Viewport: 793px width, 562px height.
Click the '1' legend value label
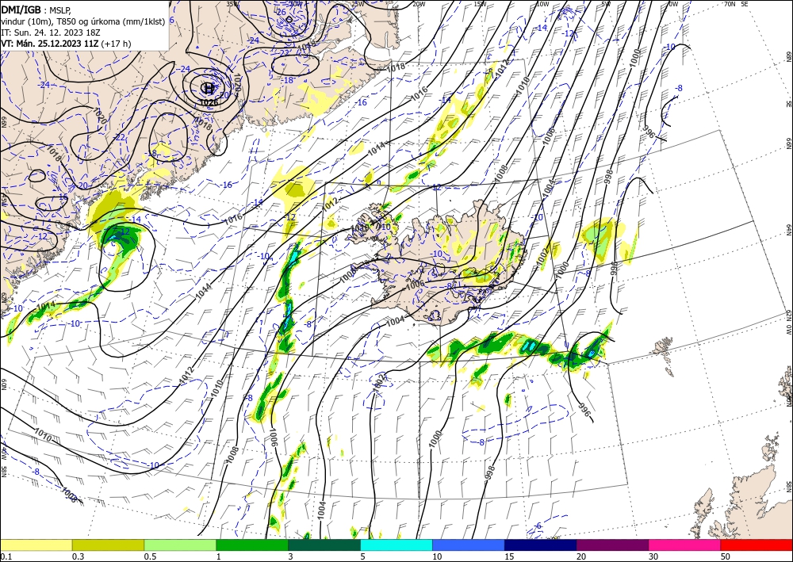coord(219,556)
